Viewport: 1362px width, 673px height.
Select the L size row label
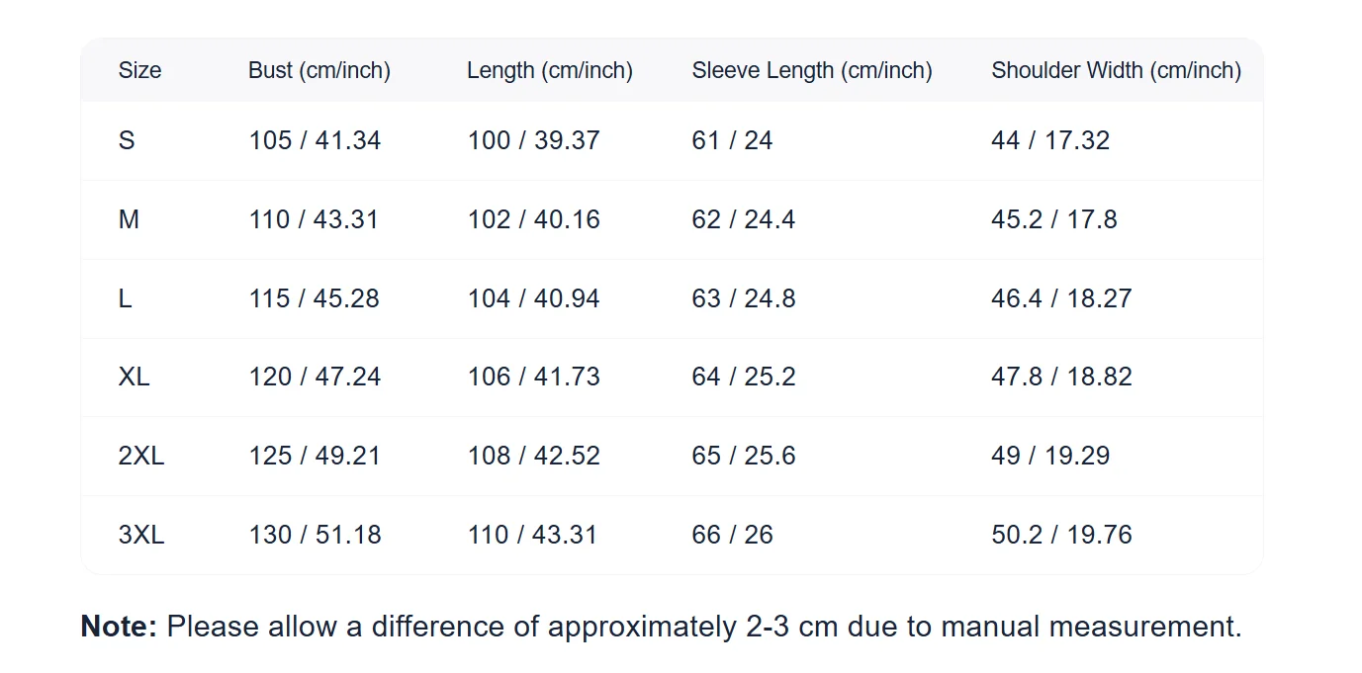coord(125,298)
